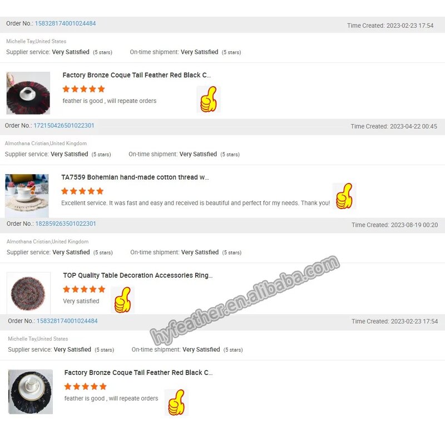Click star rating under TA7559 Bohemian product

click(82, 191)
